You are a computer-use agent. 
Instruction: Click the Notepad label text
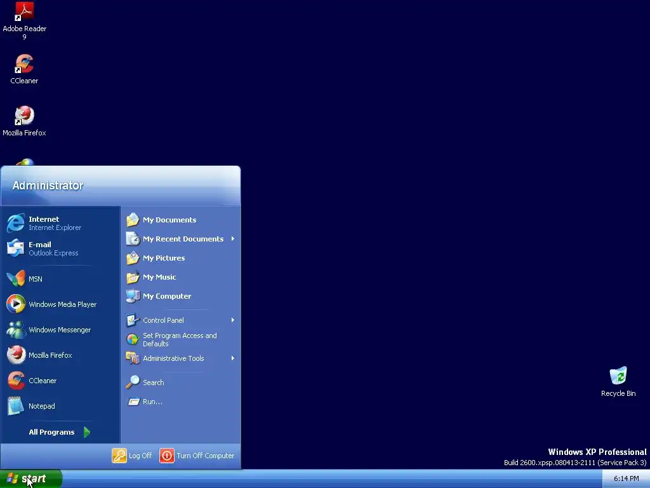click(41, 406)
